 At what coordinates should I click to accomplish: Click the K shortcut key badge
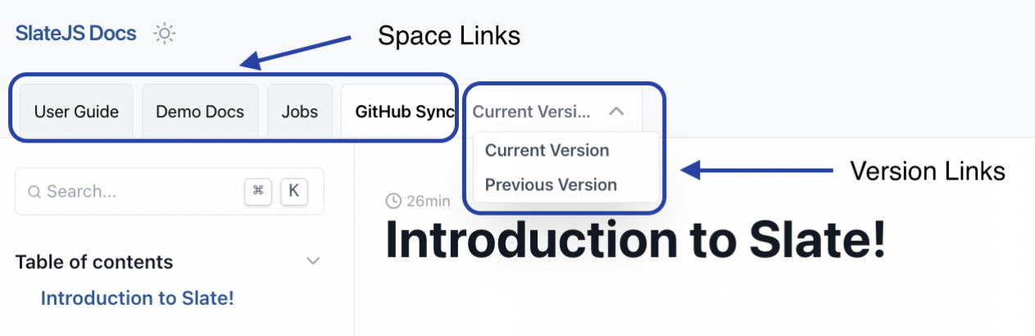click(x=293, y=191)
